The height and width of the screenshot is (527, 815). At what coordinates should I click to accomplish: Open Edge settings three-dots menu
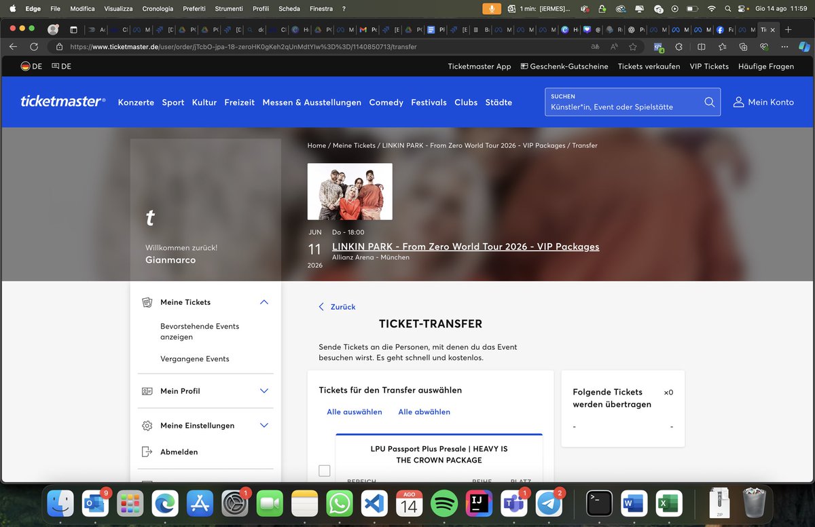[784, 47]
